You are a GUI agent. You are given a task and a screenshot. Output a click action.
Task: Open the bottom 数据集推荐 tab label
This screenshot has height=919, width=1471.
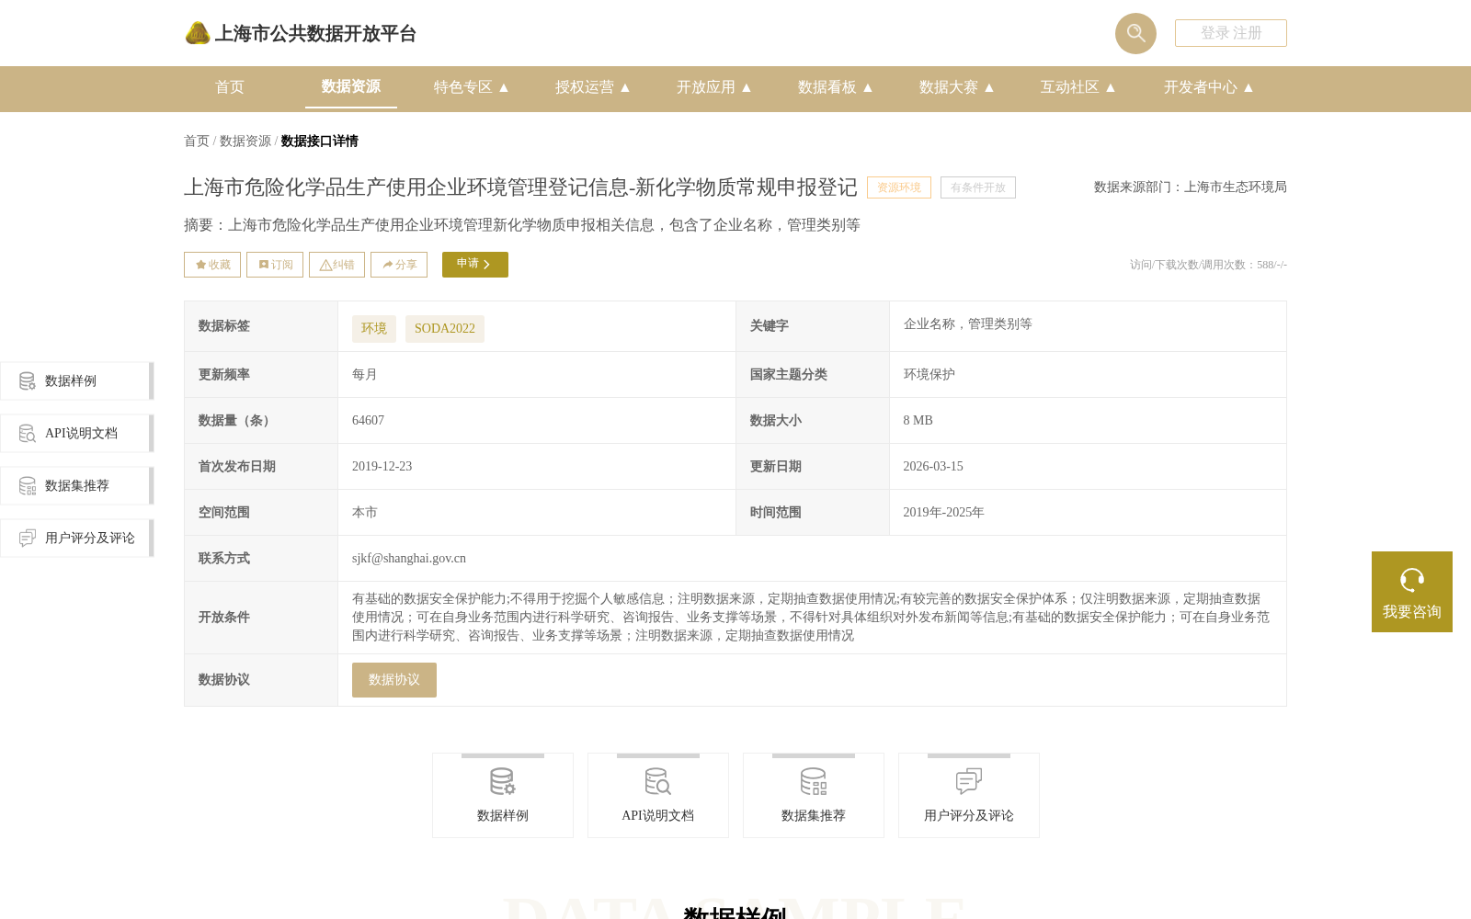(x=814, y=816)
